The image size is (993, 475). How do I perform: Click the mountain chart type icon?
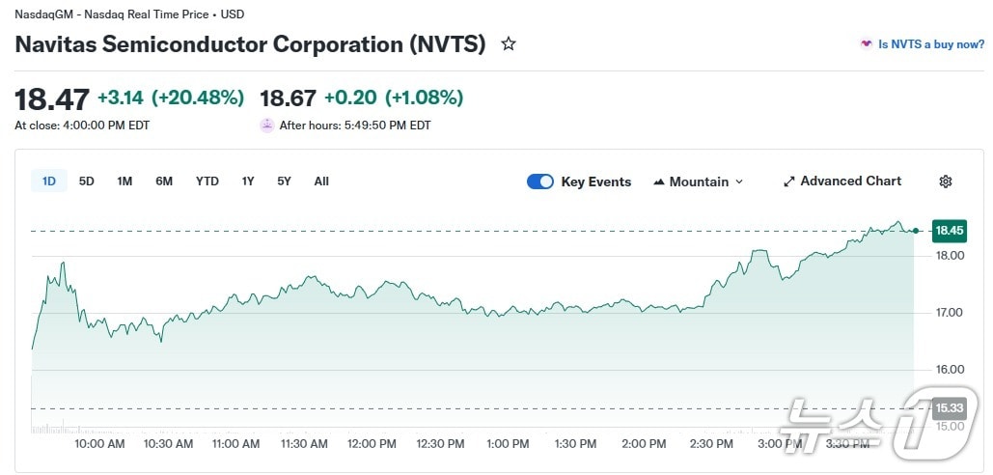tap(659, 182)
